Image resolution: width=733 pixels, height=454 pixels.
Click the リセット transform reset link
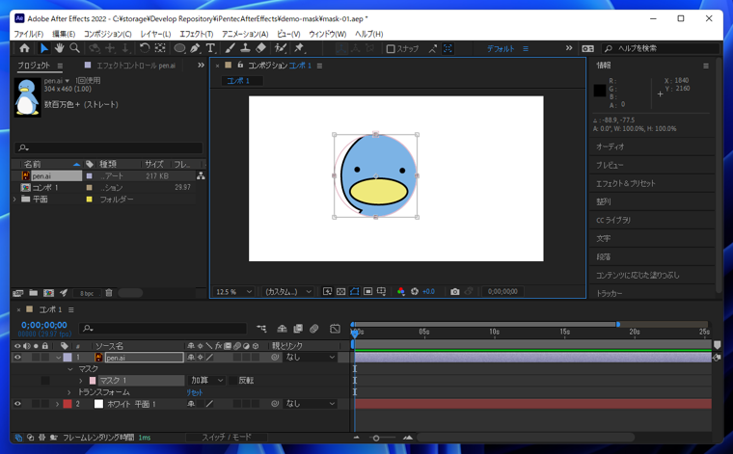[195, 392]
